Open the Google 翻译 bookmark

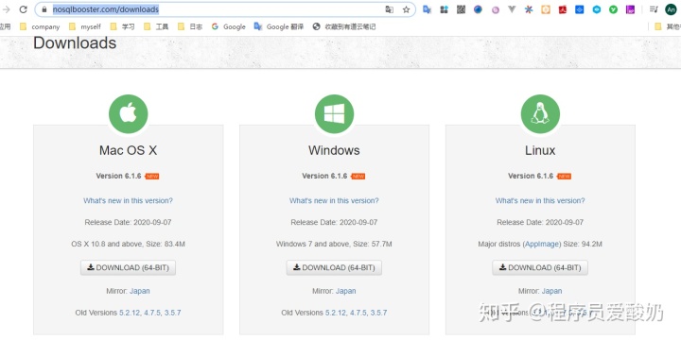tap(279, 26)
